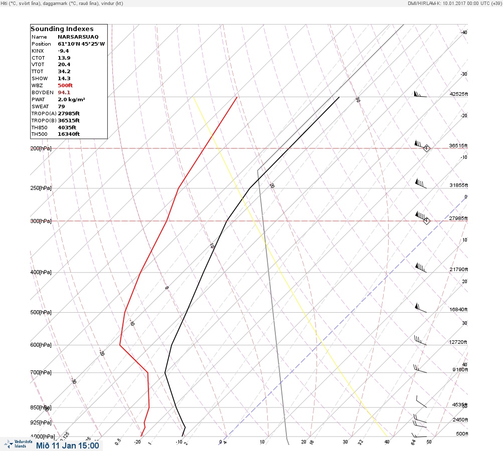Click the 250[hPa] pressure label
Image resolution: width=503 pixels, height=451 pixels.
pos(41,188)
